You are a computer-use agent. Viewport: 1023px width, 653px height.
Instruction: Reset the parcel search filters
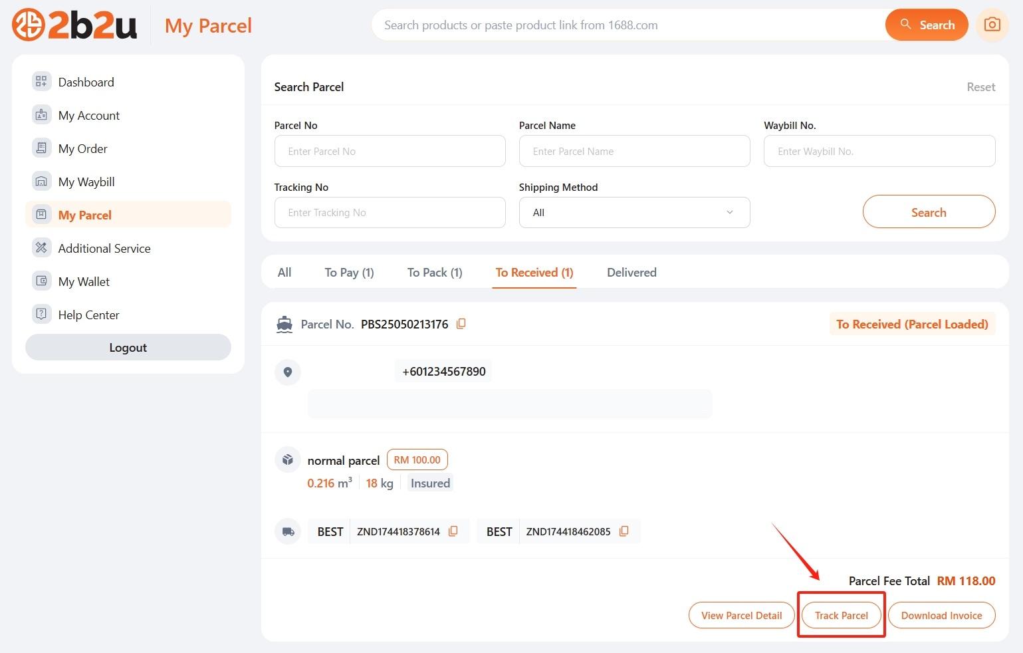tap(980, 87)
